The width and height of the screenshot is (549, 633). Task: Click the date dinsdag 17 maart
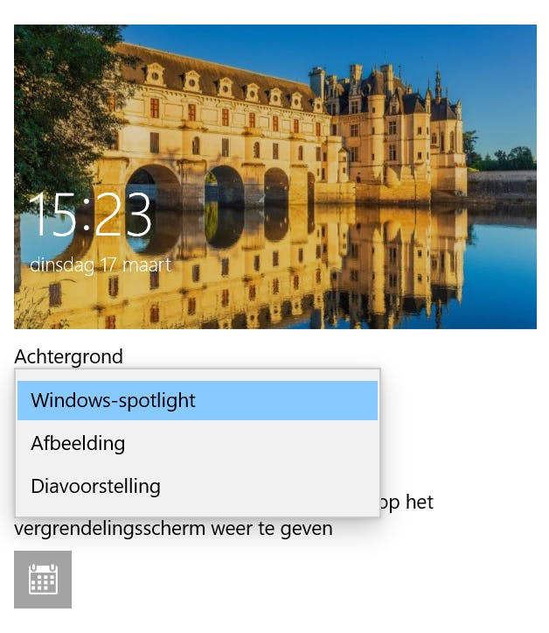pos(101,264)
